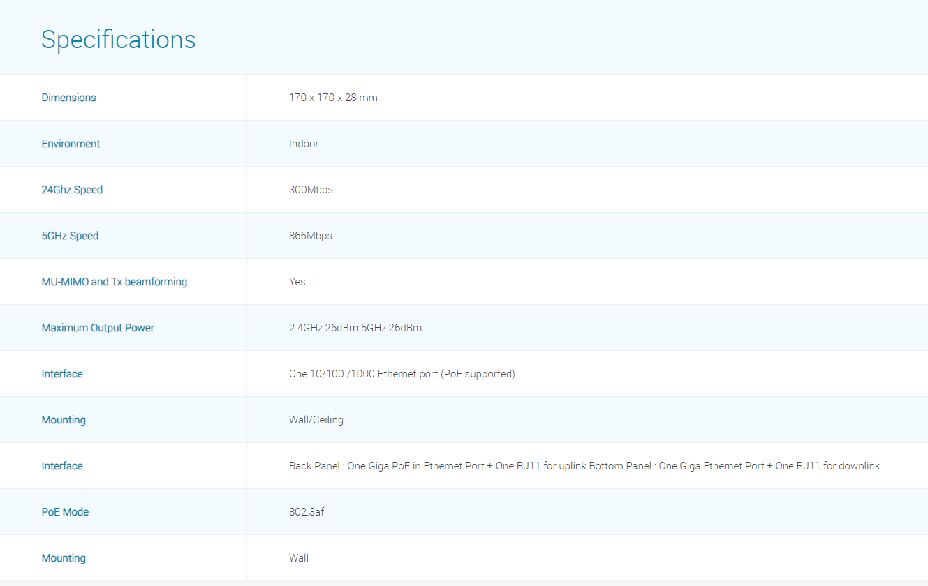Click the 2.4GHz:26dBm 5GHz:26dBm output power value

[355, 328]
